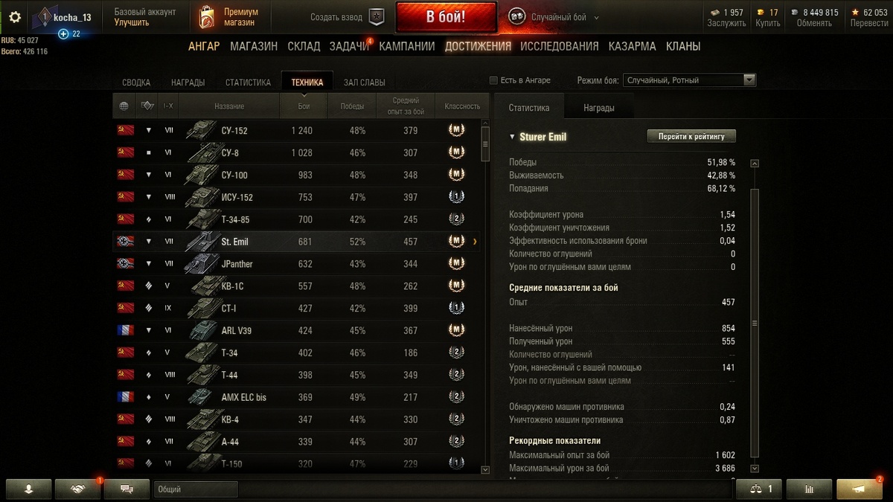
Task: Open the Награды tab in statistics panel
Action: pos(599,108)
